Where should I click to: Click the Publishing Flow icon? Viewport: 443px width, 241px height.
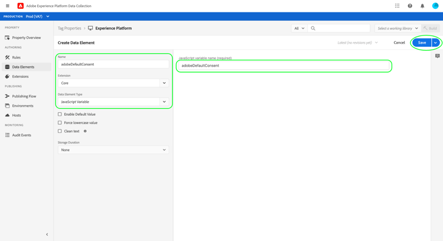[7, 96]
